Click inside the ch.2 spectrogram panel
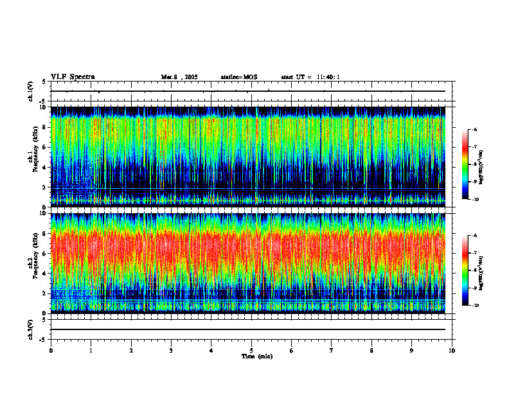The height and width of the screenshot is (393, 509). coord(248,263)
